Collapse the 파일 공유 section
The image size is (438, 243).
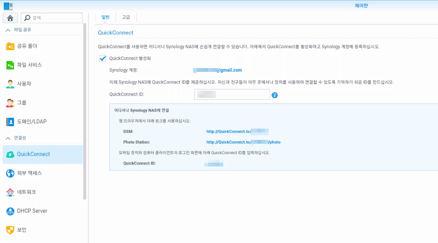click(8, 30)
